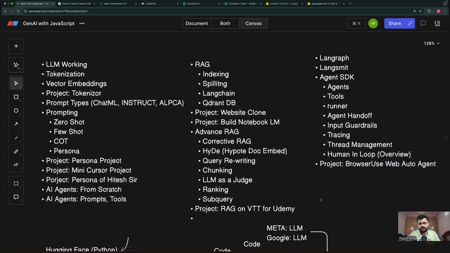Select the arrow drawing tool
Viewport: 450px width, 253px height.
(x=16, y=124)
